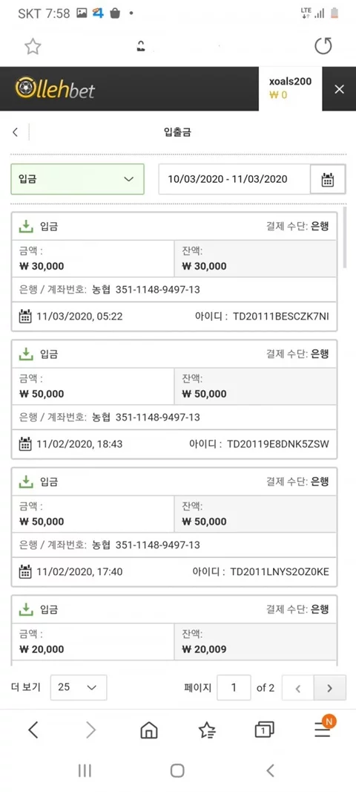The image size is (356, 792).
Task: Open browser menu with N badge
Action: 323,728
